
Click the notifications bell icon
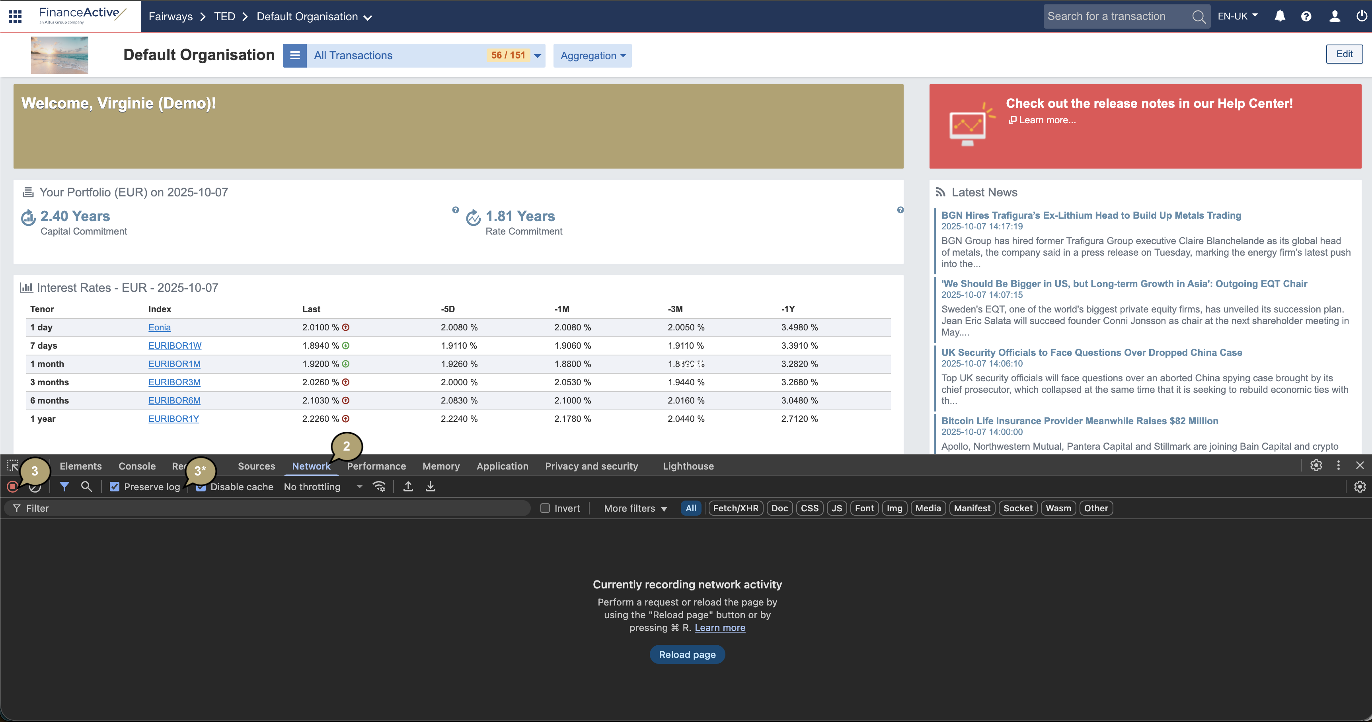point(1279,16)
